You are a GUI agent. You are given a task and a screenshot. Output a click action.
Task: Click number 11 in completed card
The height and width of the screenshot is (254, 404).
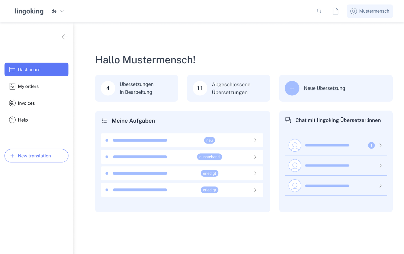200,88
